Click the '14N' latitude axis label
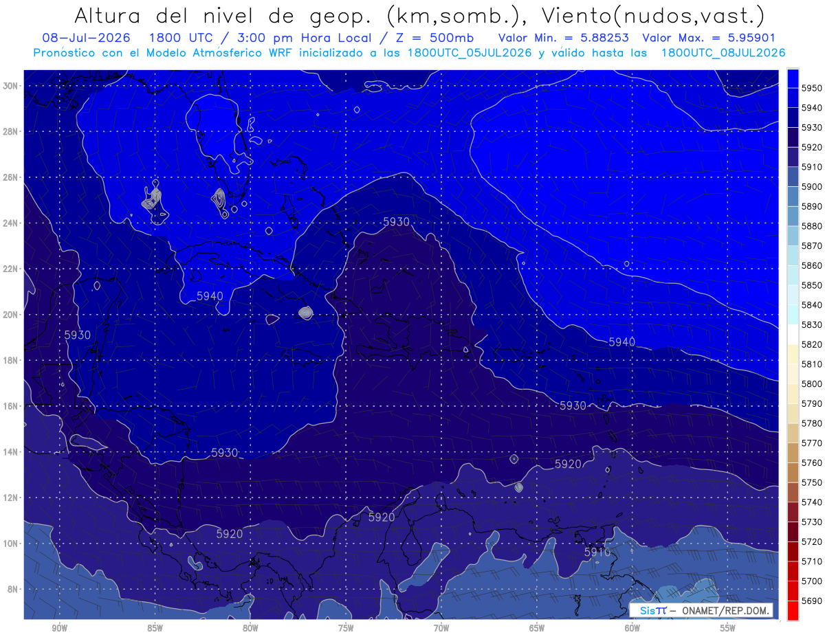 pyautogui.click(x=11, y=452)
